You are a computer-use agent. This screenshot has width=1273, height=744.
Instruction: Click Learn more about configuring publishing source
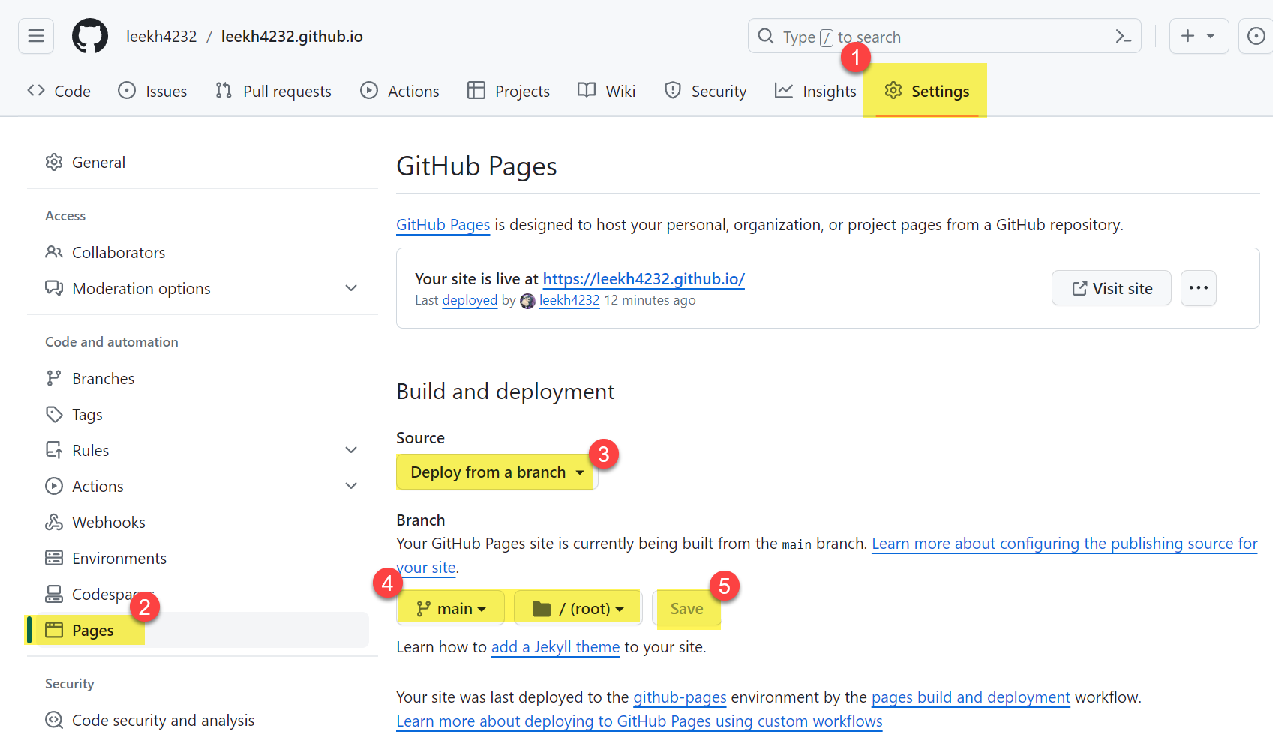coord(1064,544)
